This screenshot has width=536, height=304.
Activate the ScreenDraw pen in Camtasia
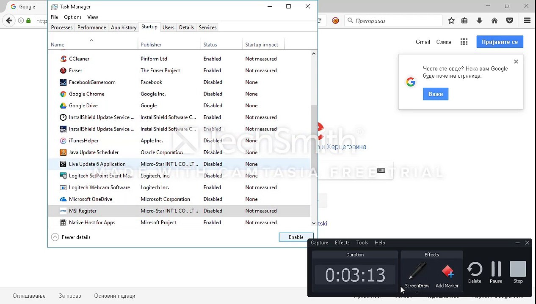pyautogui.click(x=417, y=274)
